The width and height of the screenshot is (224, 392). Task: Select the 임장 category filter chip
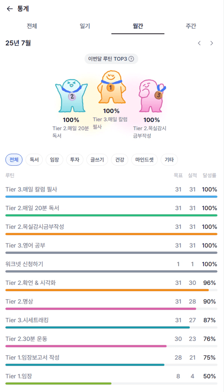pos(54,160)
